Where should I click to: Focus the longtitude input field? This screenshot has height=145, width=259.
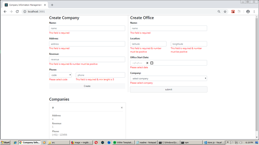(x=189, y=44)
